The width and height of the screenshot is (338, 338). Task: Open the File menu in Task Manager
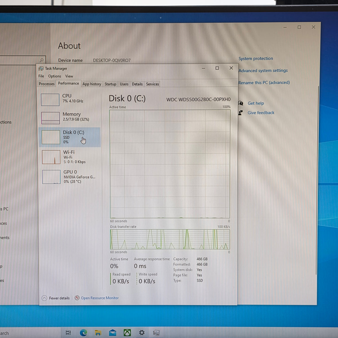[x=41, y=76]
